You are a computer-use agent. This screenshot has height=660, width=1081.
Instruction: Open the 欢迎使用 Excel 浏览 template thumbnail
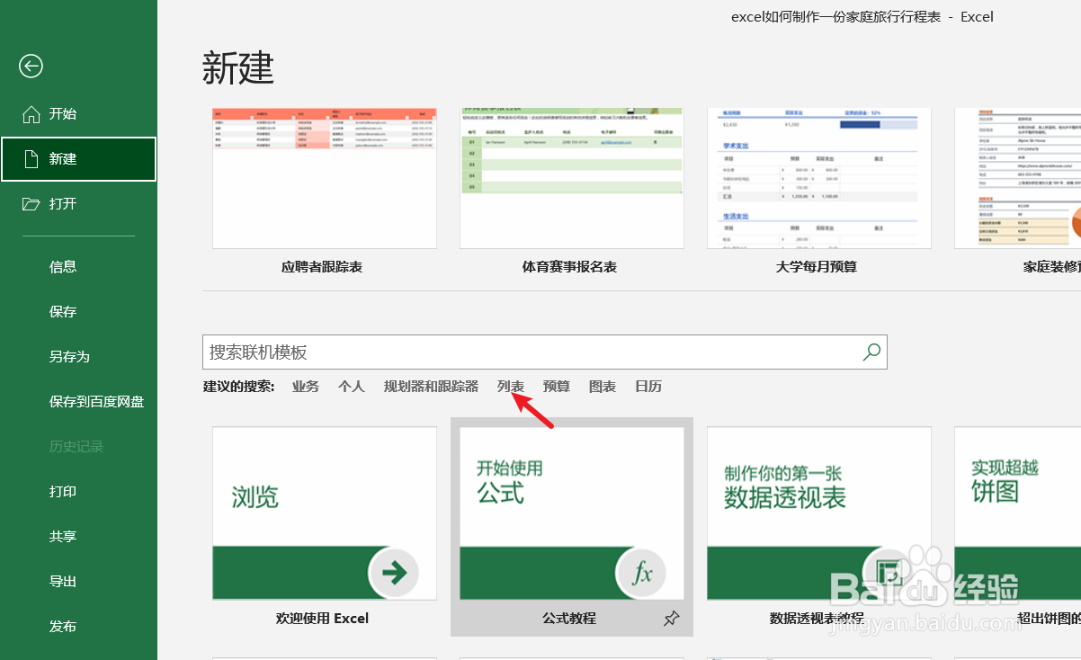click(x=325, y=513)
